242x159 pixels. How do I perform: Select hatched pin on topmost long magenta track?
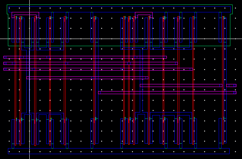point(5,57)
